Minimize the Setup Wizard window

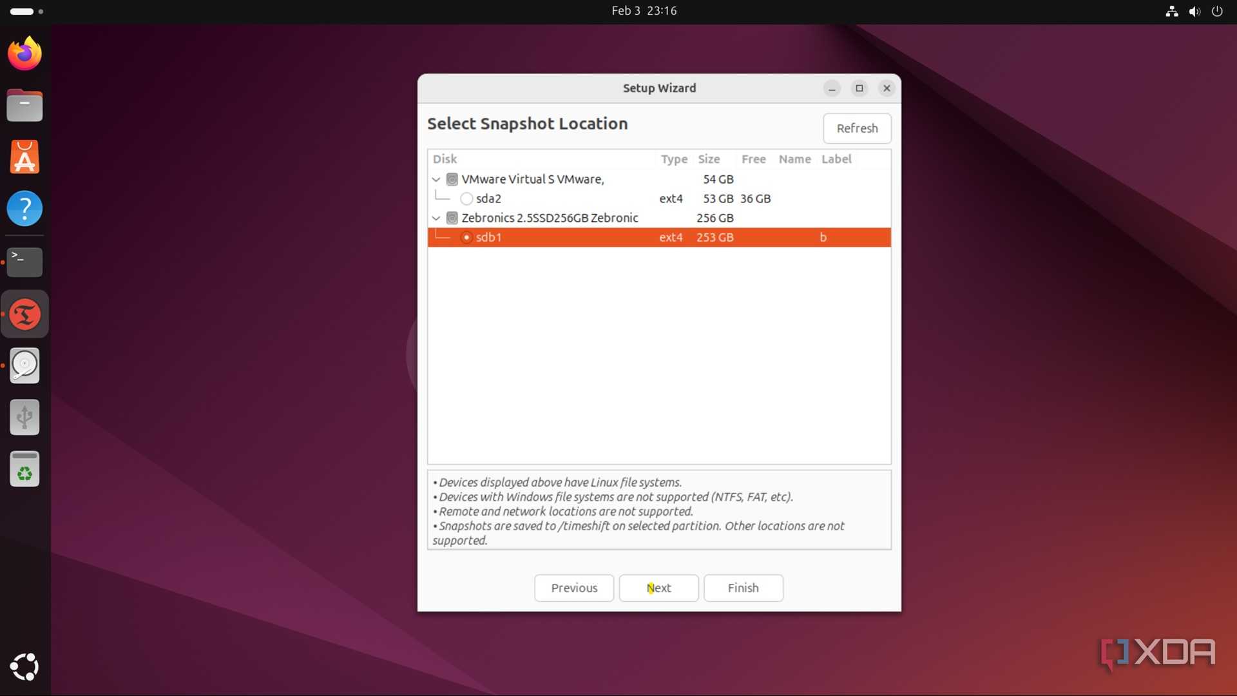(832, 88)
